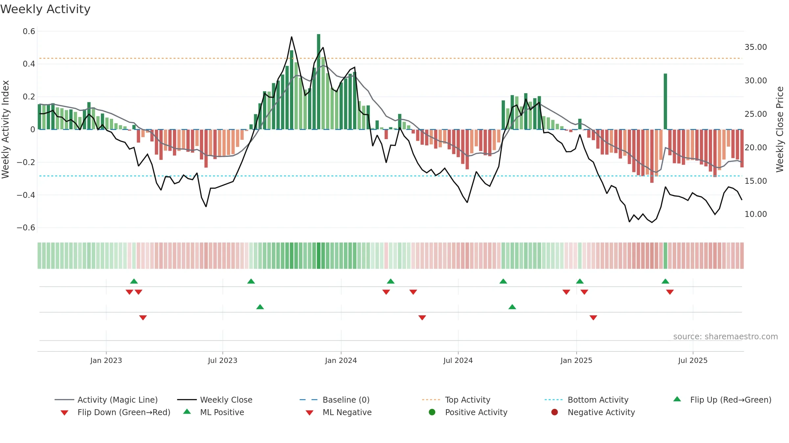
Task: Click the ML Negative triangle in May 2024
Action: point(422,318)
